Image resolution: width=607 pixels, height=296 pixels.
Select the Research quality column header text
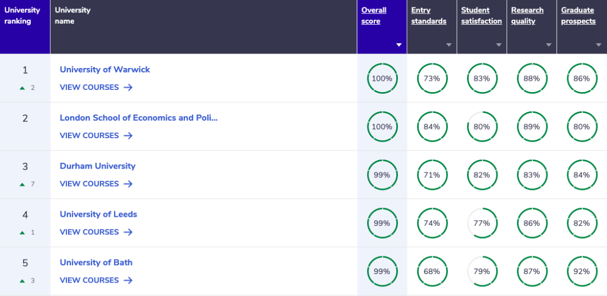pyautogui.click(x=527, y=16)
